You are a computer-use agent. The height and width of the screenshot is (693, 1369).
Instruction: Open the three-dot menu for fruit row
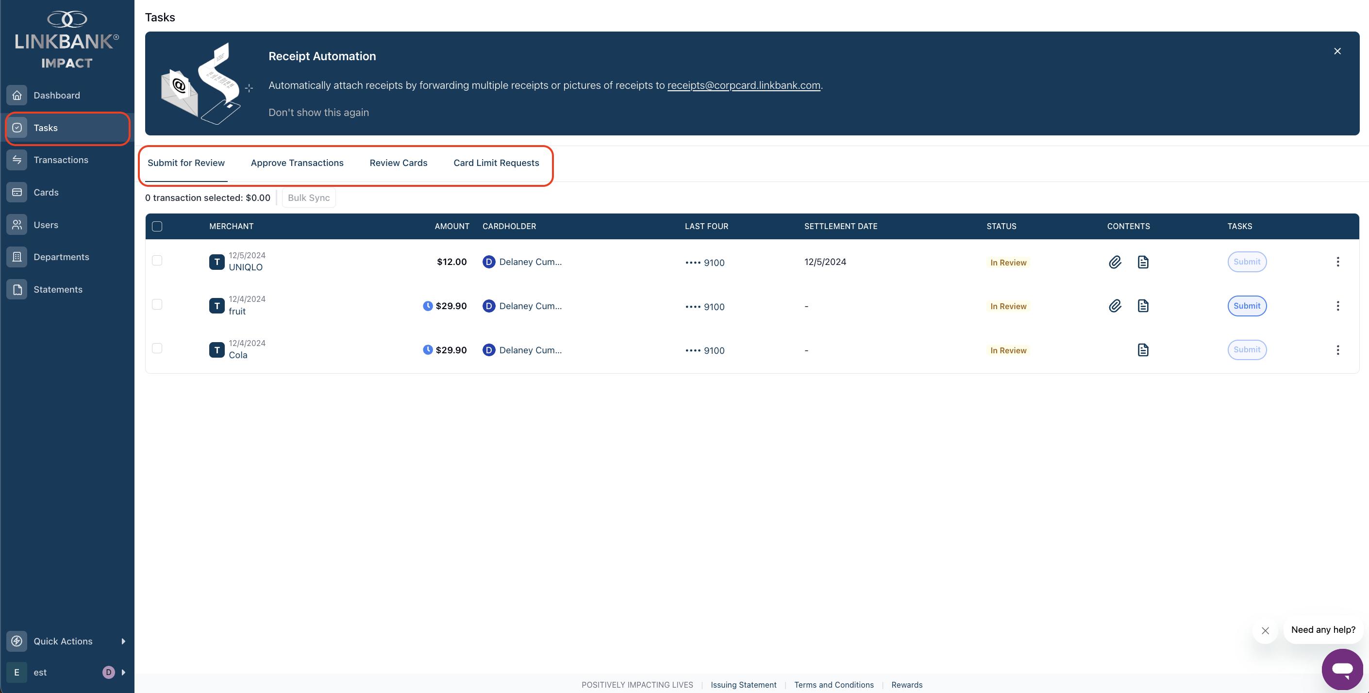(1337, 306)
